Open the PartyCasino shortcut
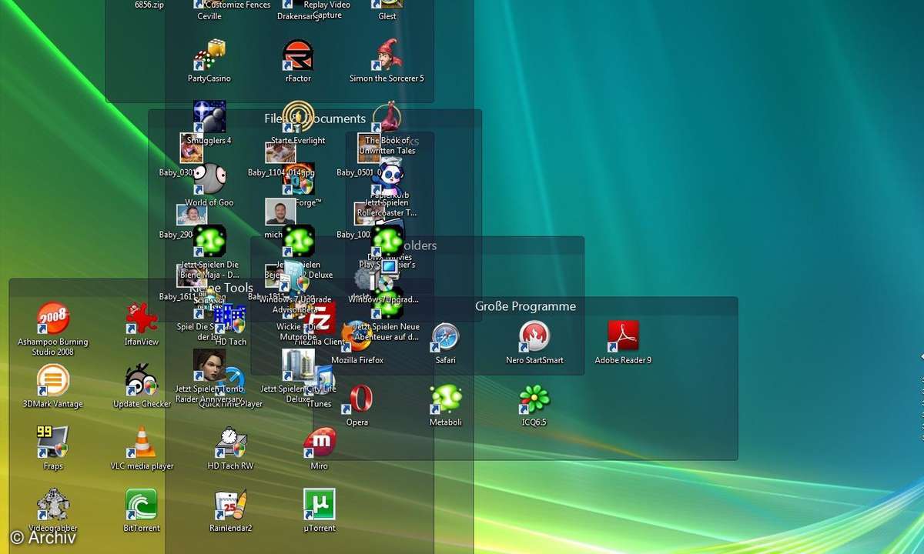The width and height of the screenshot is (924, 554). 209,55
